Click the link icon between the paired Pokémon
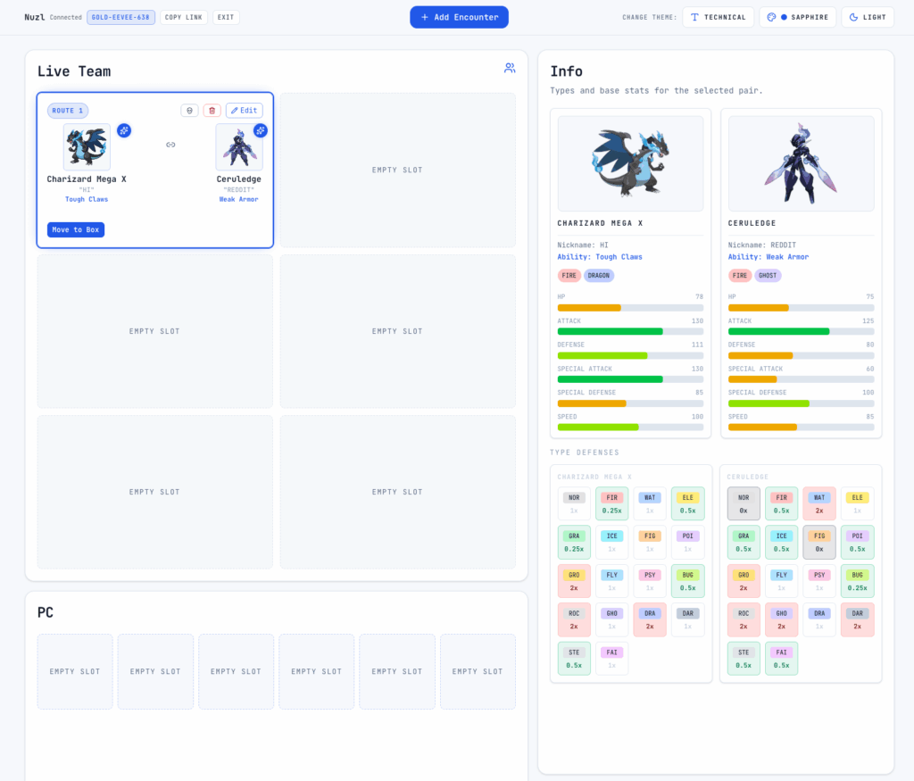The image size is (914, 781). click(170, 144)
